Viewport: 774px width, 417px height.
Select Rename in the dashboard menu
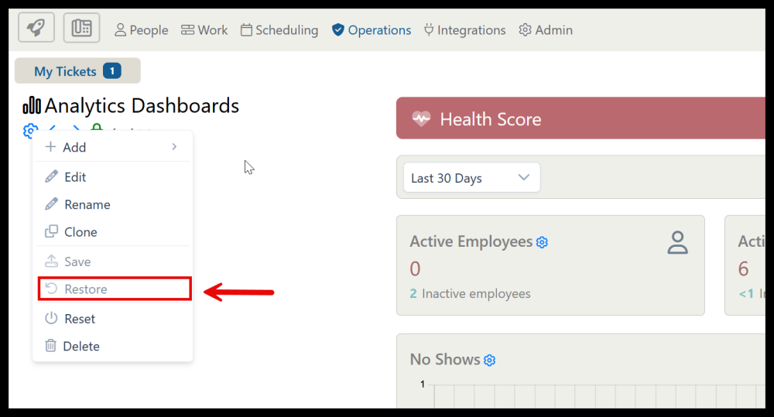(87, 205)
